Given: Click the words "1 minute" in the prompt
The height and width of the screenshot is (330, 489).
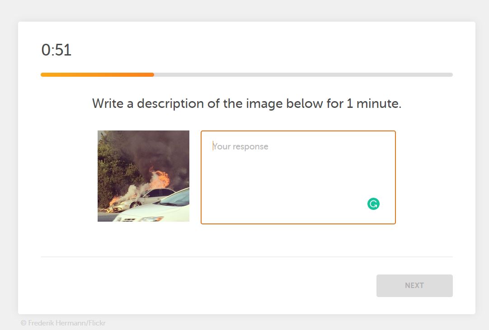Looking at the screenshot, I should [x=373, y=104].
